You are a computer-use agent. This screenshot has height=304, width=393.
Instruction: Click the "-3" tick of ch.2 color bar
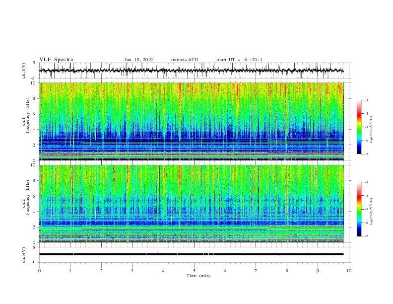click(x=366, y=182)
